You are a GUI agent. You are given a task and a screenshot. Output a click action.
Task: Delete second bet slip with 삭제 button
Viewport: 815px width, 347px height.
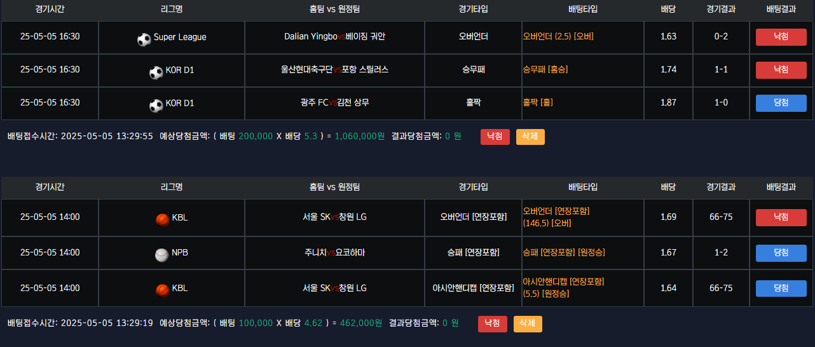point(528,323)
